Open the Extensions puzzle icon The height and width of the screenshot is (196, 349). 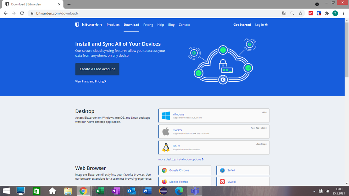(327, 13)
